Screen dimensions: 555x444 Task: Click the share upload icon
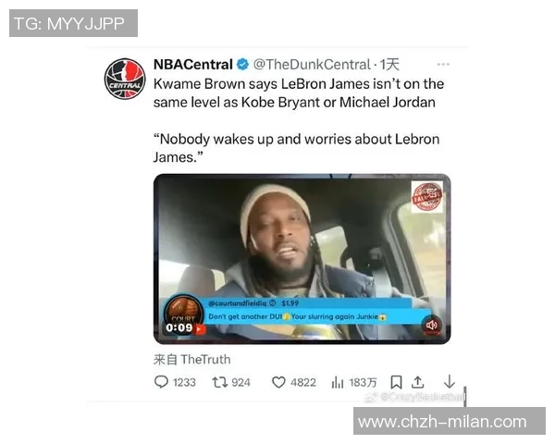(x=418, y=382)
